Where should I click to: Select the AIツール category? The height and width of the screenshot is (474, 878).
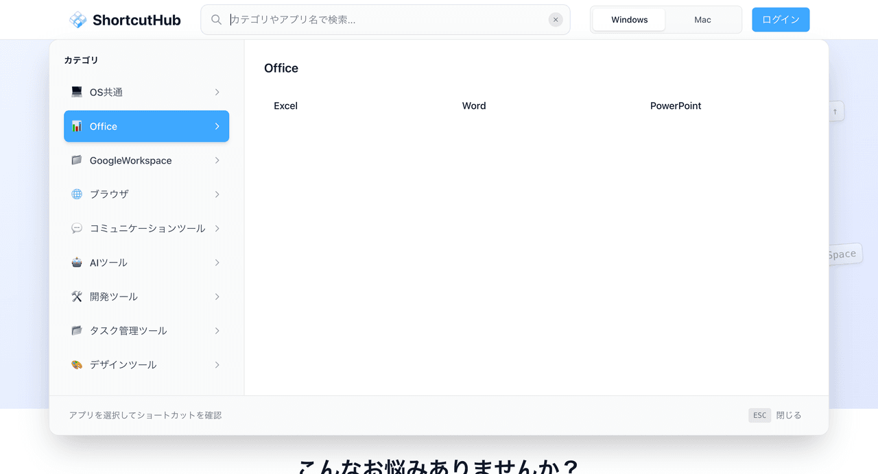click(x=146, y=262)
